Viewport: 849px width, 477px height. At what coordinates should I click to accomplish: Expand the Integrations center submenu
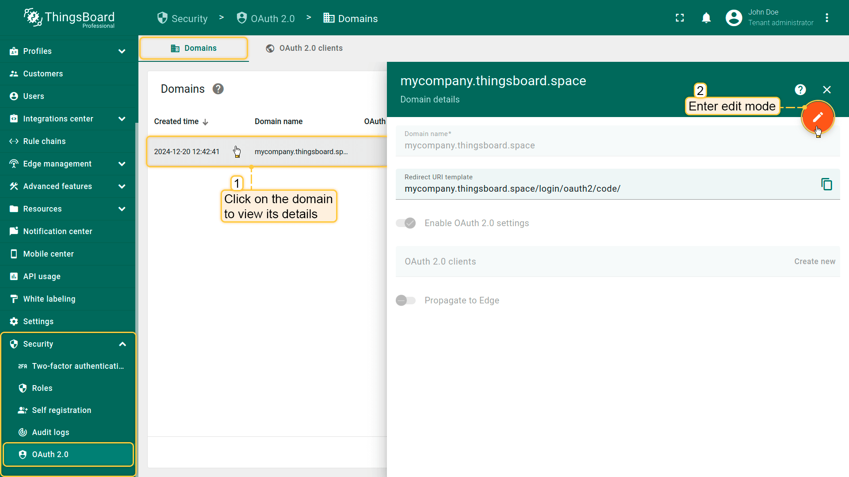tap(122, 119)
